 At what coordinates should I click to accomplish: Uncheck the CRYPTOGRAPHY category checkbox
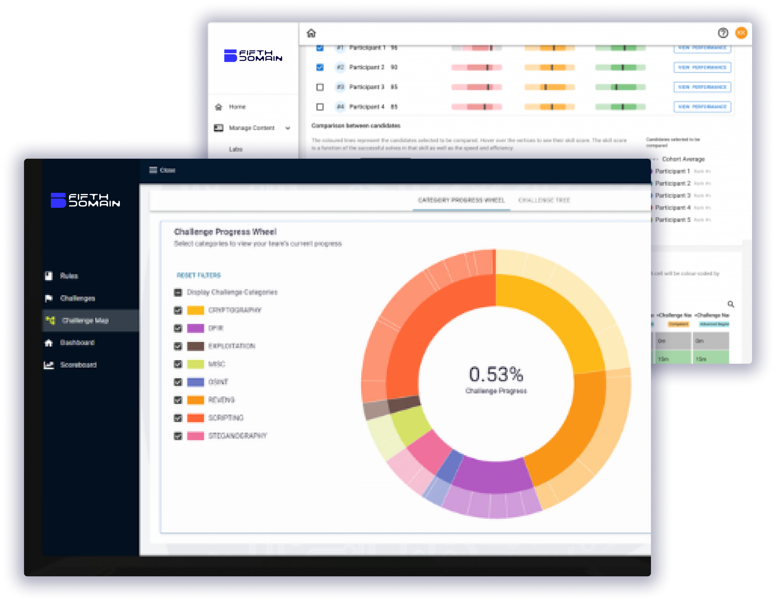tap(178, 310)
